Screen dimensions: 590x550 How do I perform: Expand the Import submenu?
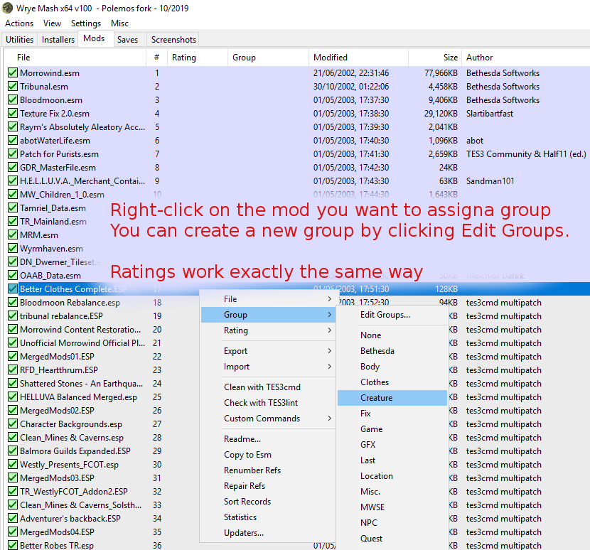click(268, 367)
